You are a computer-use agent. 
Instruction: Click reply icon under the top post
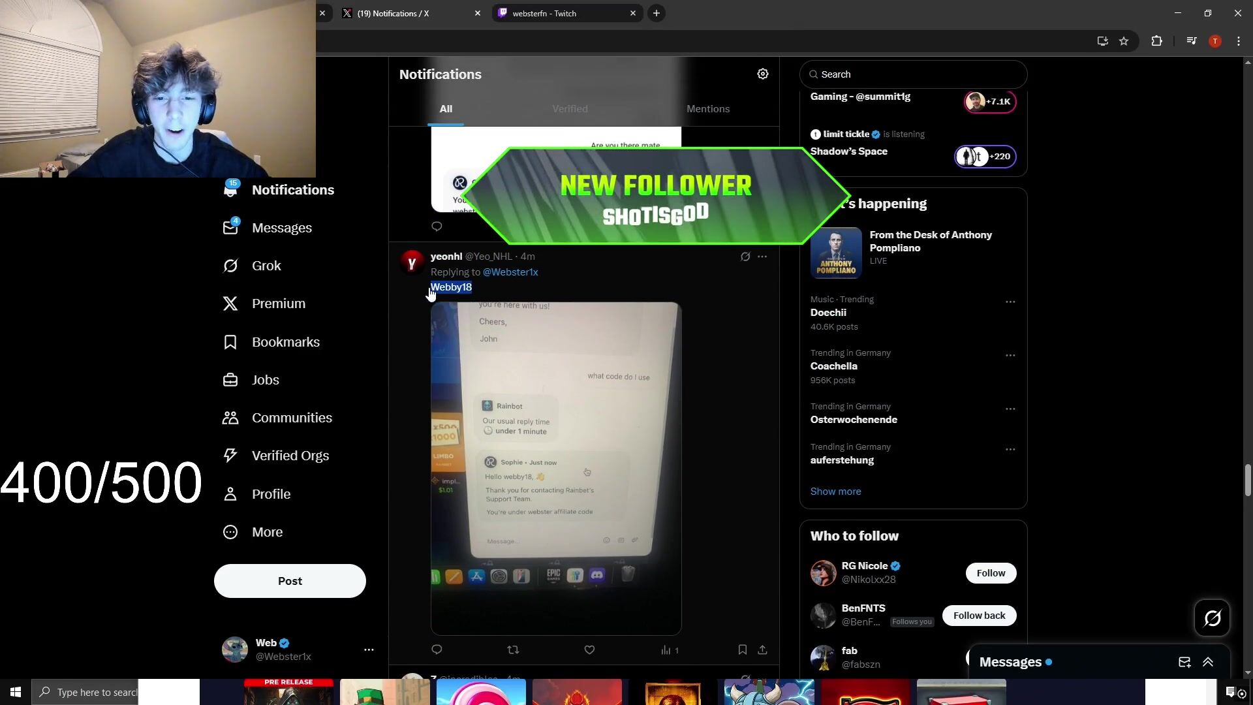tap(437, 227)
